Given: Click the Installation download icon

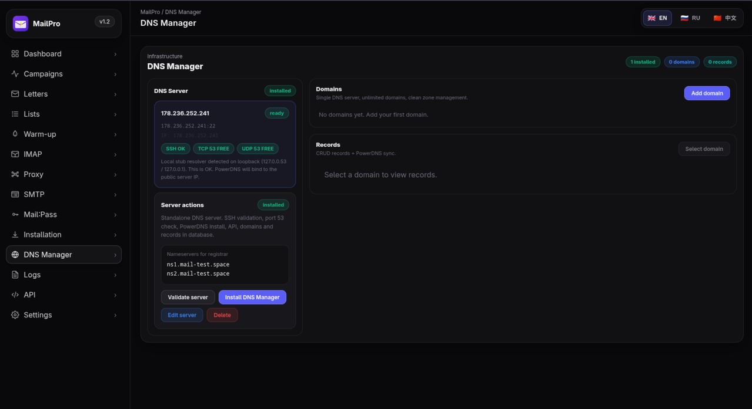Looking at the screenshot, I should (x=15, y=235).
